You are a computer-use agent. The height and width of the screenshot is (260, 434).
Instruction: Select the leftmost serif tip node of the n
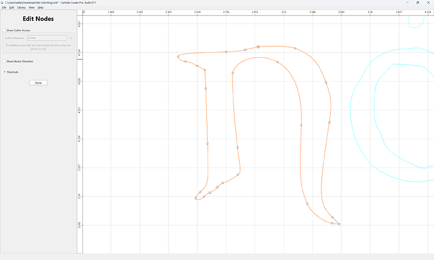[178, 57]
